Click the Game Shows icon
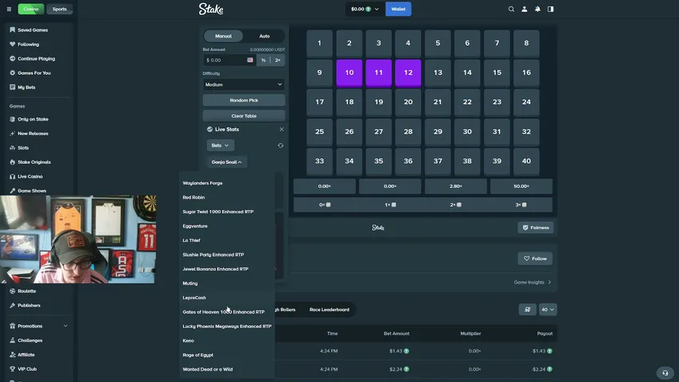The image size is (679, 382). [x=12, y=190]
